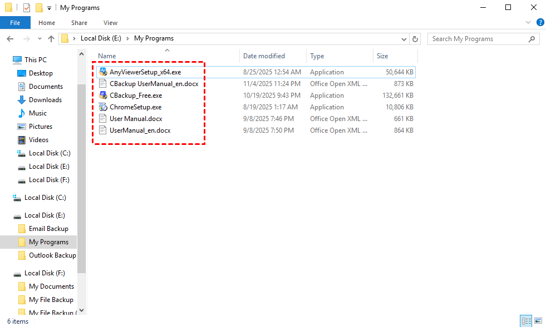Switch to large icons view layout

point(538,321)
